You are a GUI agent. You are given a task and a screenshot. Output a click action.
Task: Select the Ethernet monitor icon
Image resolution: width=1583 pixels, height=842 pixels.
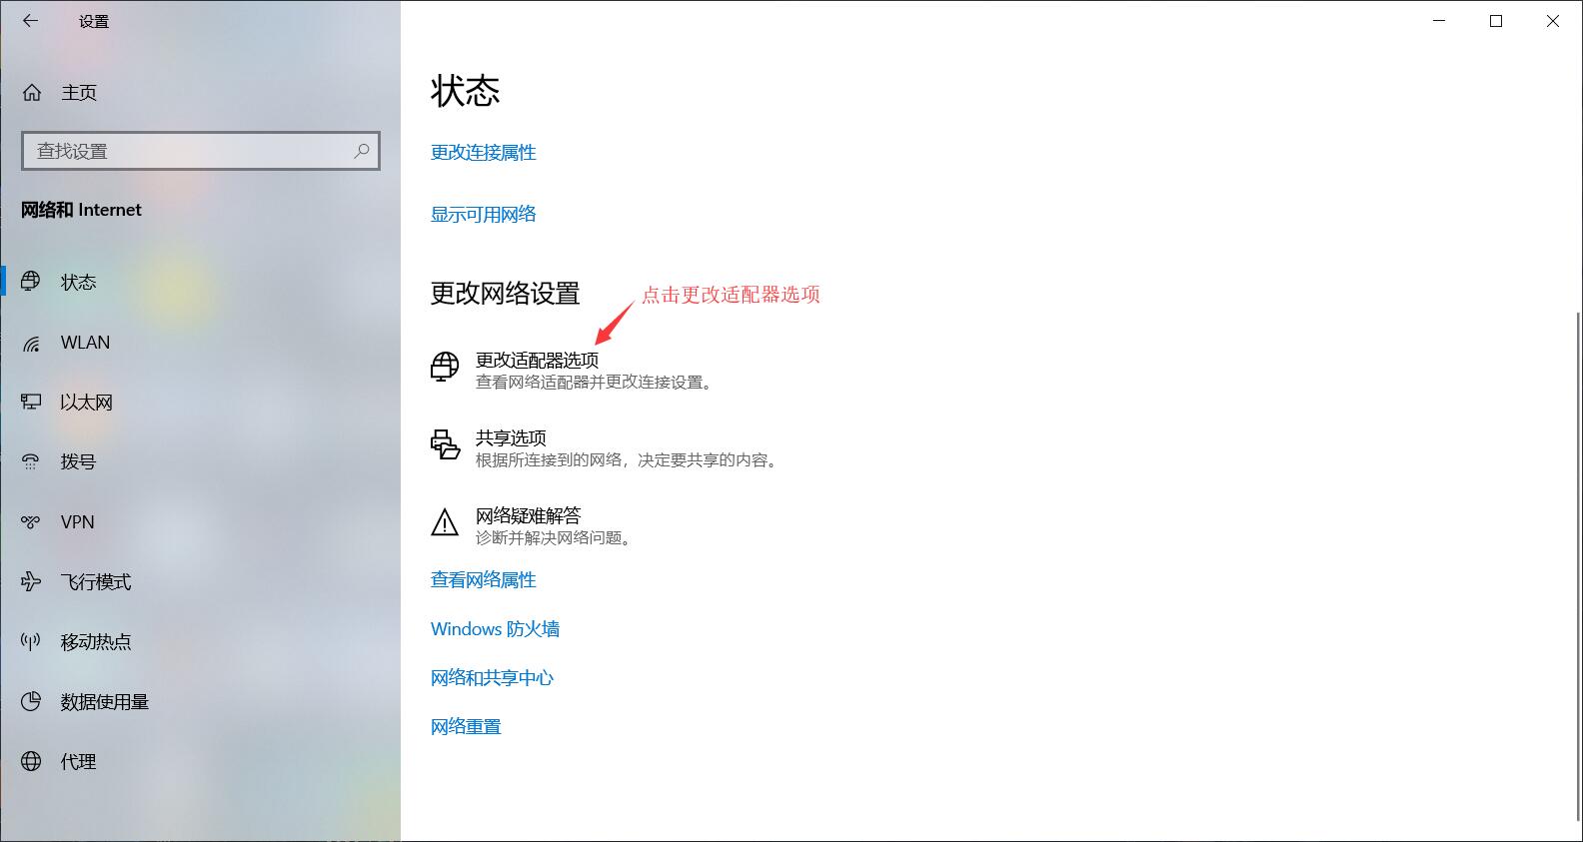pos(31,402)
